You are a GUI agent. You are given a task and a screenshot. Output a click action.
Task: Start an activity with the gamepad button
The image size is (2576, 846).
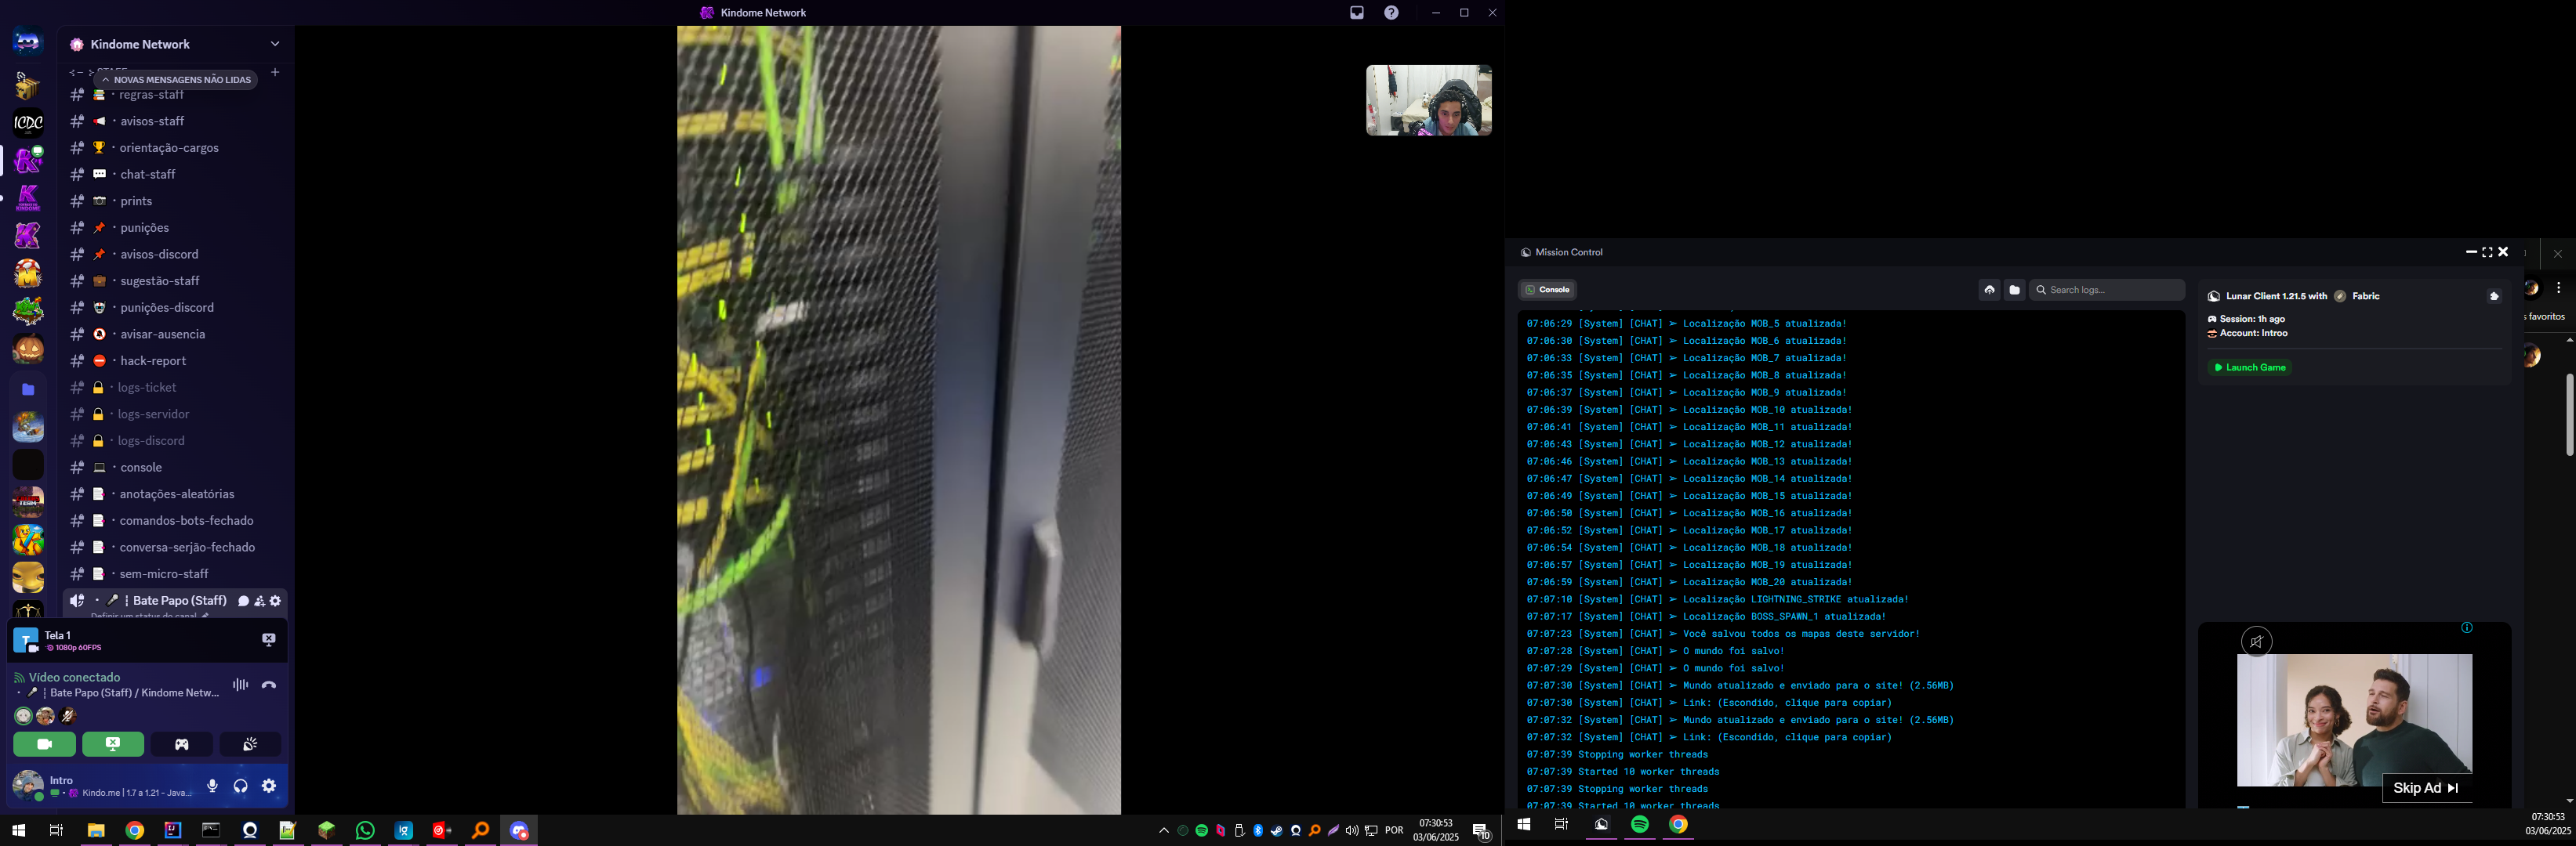[x=182, y=744]
